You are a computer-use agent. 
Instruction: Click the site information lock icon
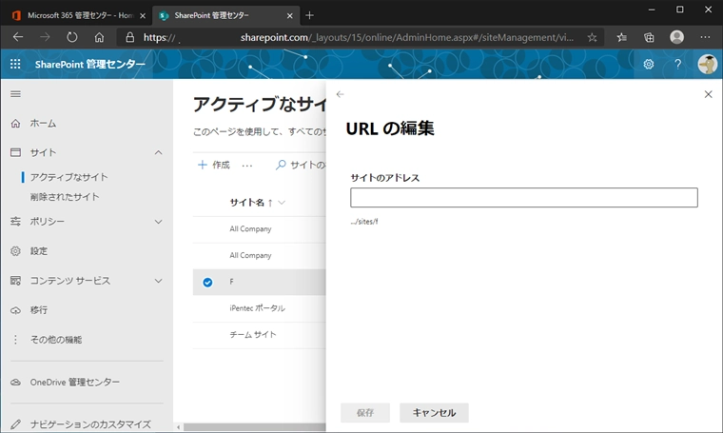130,37
